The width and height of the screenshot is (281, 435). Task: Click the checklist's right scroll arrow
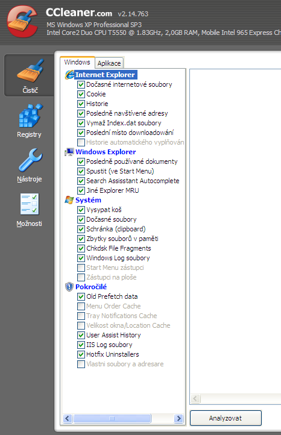[x=179, y=418]
